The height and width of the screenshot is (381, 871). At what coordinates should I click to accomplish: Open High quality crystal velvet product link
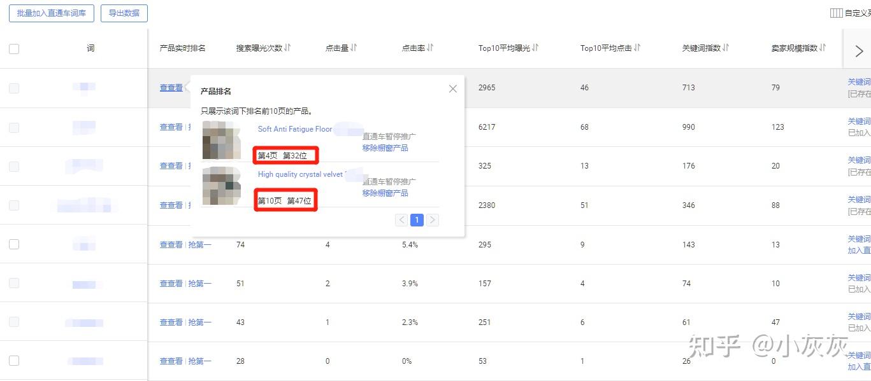[x=301, y=174]
